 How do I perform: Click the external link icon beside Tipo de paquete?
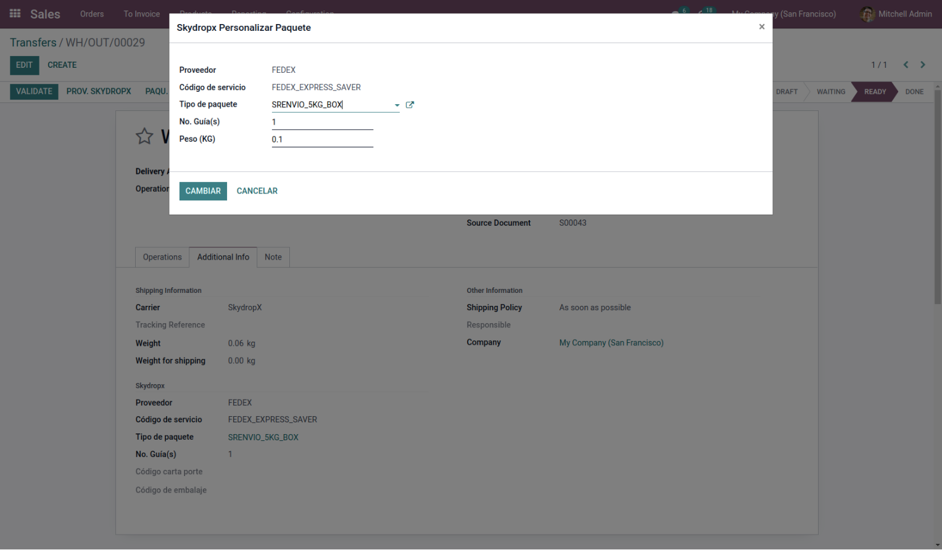click(410, 105)
